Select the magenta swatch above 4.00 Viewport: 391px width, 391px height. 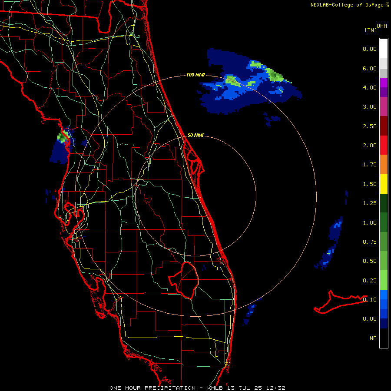[384, 83]
